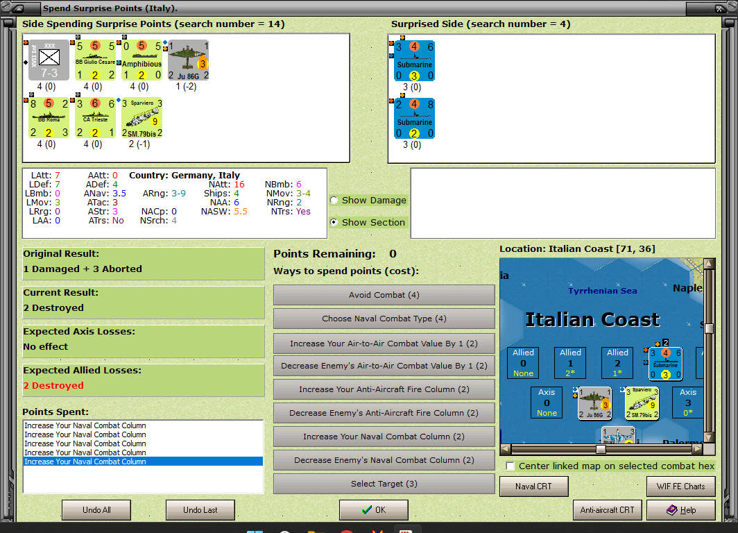Image resolution: width=738 pixels, height=533 pixels.
Task: Click the Allied 1 sea box on map
Action: pyautogui.click(x=570, y=362)
